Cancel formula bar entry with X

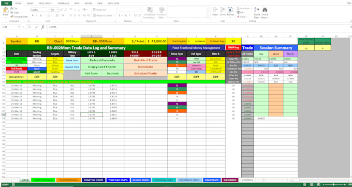coord(30,27)
